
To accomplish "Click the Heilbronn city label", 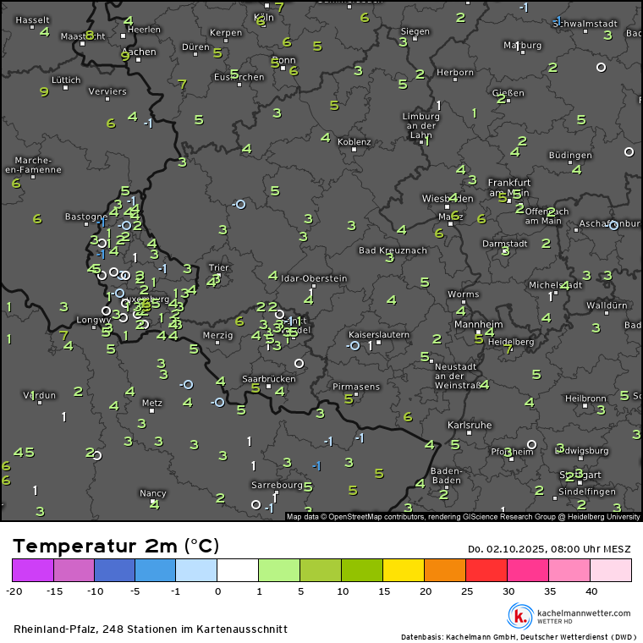I will click(585, 398).
